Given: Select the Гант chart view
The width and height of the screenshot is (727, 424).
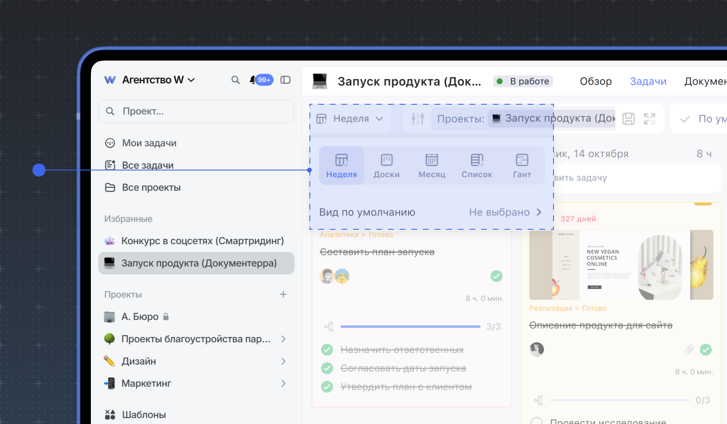Looking at the screenshot, I should click(x=522, y=166).
